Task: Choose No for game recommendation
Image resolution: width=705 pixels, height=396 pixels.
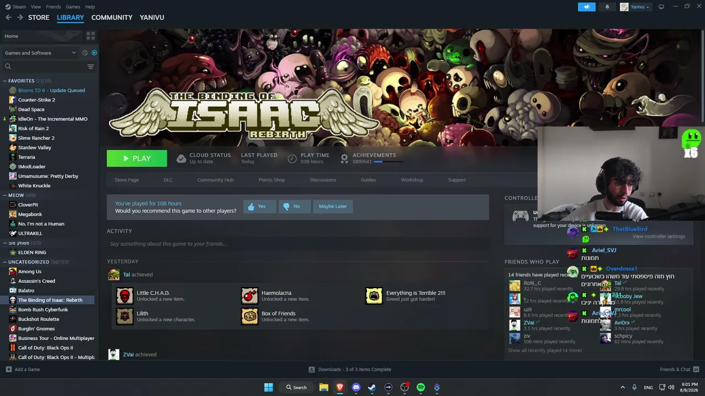Action: (295, 206)
